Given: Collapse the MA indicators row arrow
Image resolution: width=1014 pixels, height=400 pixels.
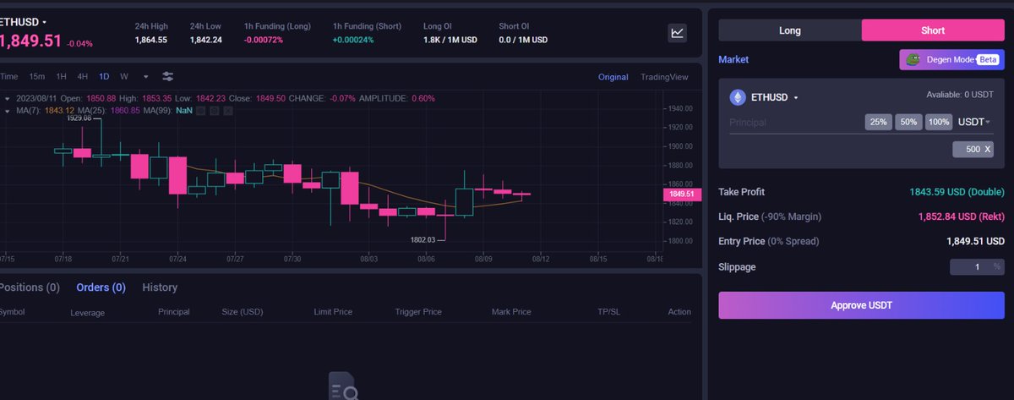Looking at the screenshot, I should (x=8, y=110).
